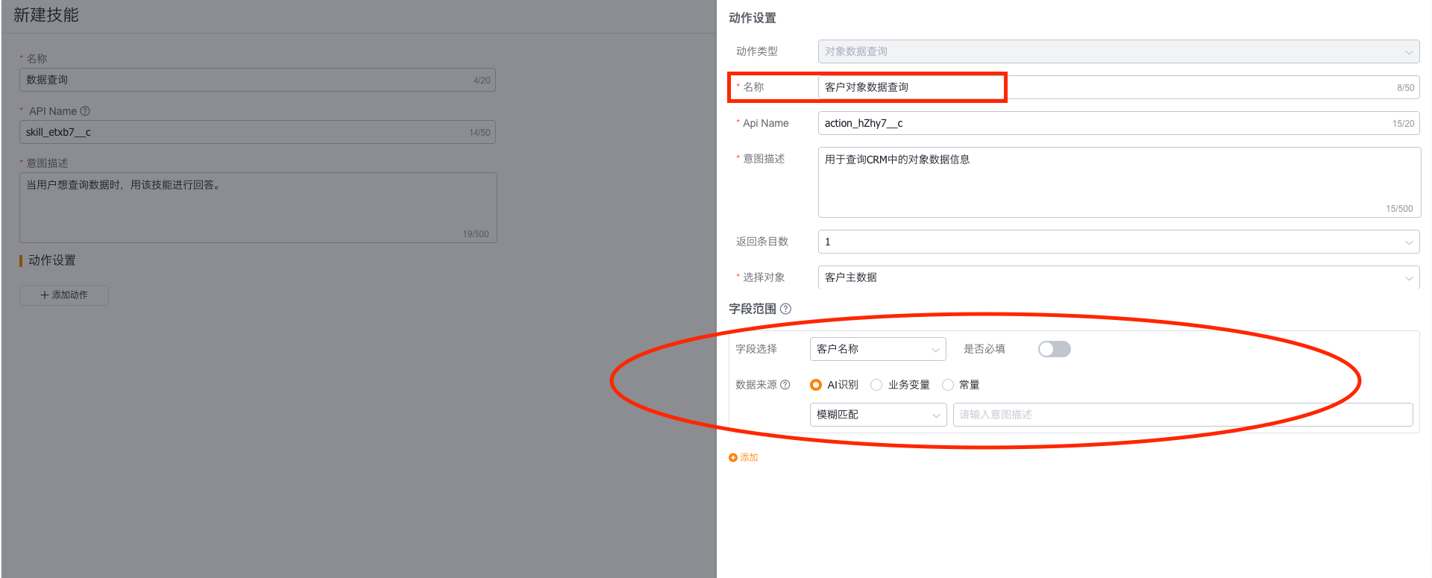1432x578 pixels.
Task: Click the 新建技能 page title
Action: tap(46, 15)
